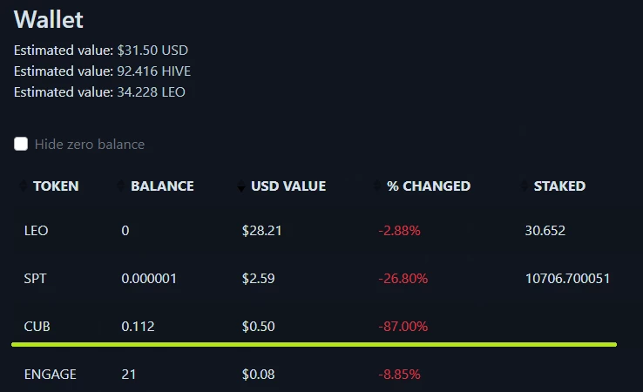This screenshot has width=643, height=392.
Task: Click LEO staked amount 30.652
Action: pyautogui.click(x=545, y=231)
